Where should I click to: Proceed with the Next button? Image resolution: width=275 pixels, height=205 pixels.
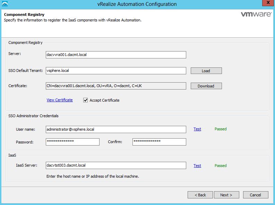226,195
